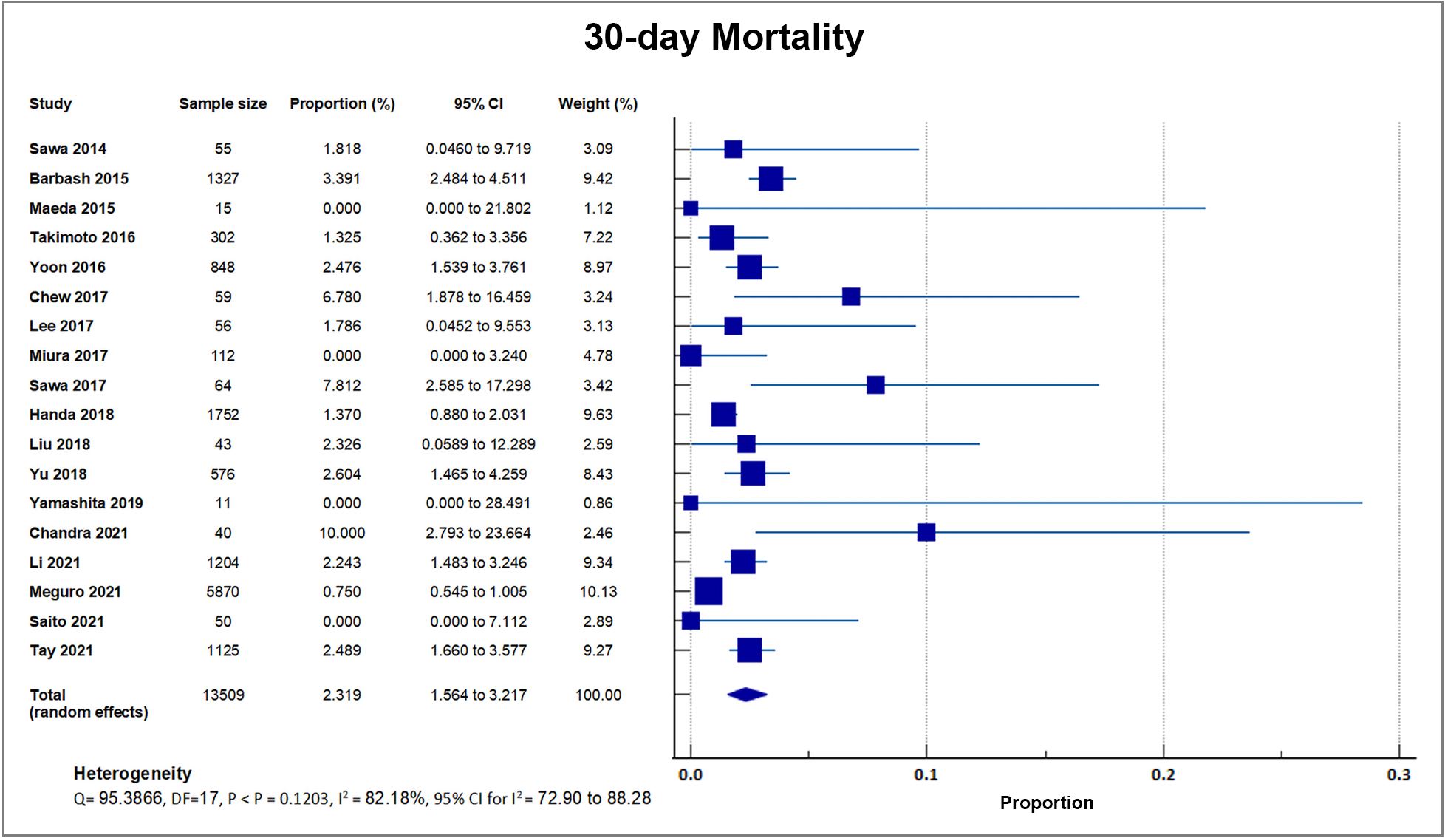Select the Chandra 2021 square plot marker
Screen dimensions: 1445x838
[926, 532]
